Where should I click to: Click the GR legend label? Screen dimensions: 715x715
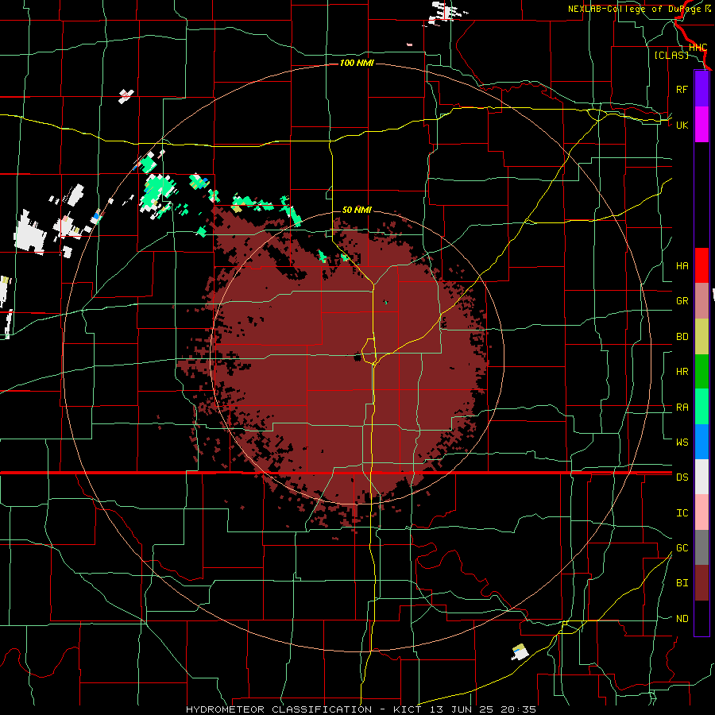tap(682, 301)
